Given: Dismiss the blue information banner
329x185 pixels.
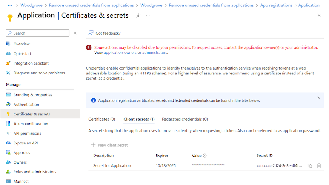Looking at the screenshot, I should point(318,98).
